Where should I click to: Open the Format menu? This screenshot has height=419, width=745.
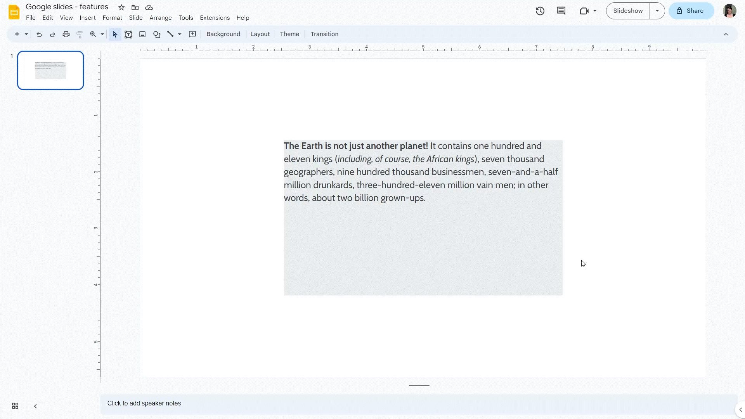tap(112, 17)
